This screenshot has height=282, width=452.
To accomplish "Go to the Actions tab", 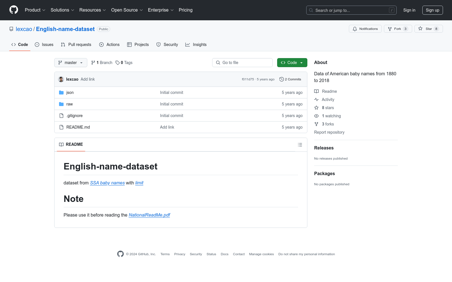I will [x=109, y=45].
